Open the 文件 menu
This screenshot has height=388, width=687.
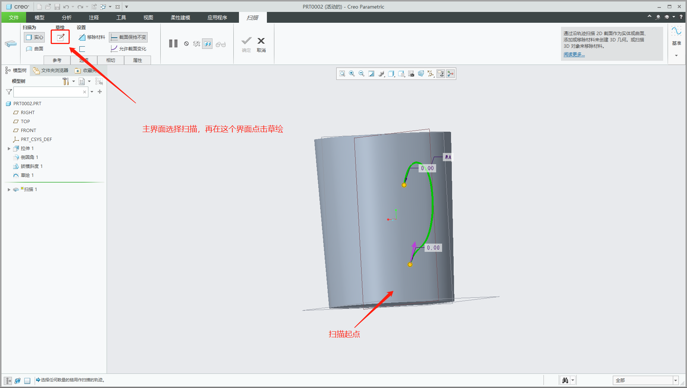coord(14,18)
